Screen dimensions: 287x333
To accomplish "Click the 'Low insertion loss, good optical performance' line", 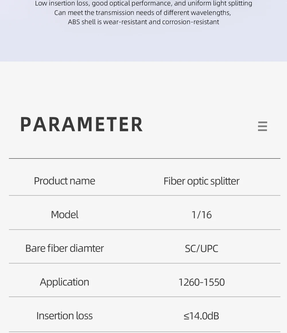I will [143, 3].
